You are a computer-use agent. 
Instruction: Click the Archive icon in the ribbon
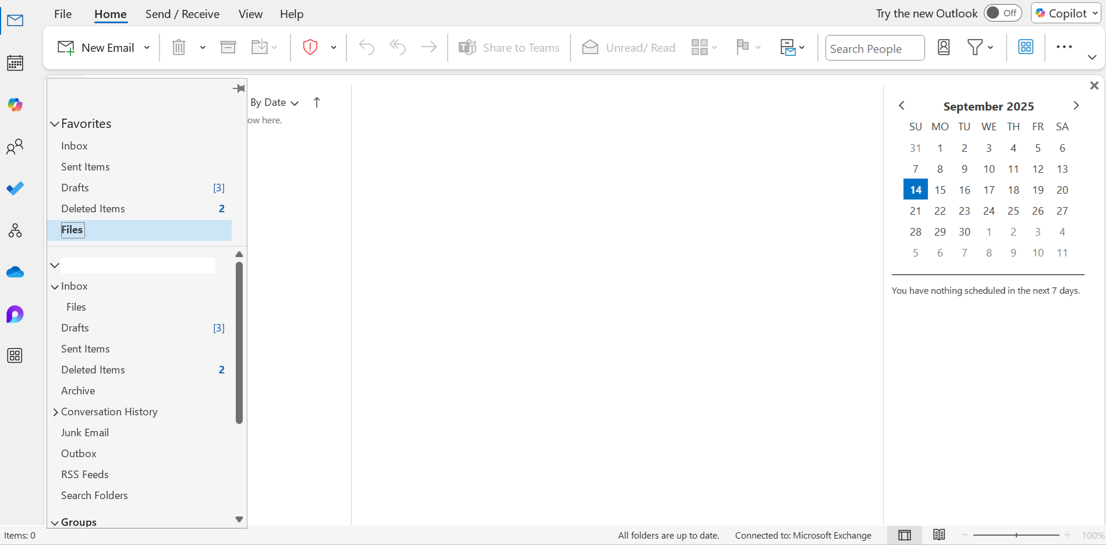coord(228,47)
